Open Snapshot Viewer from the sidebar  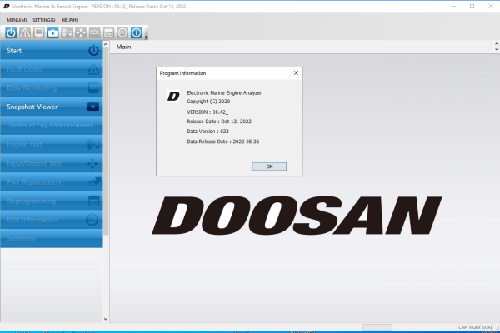[51, 107]
